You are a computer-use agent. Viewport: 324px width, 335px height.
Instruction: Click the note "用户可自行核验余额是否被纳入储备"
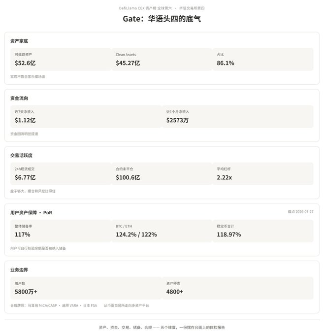coord(38,248)
